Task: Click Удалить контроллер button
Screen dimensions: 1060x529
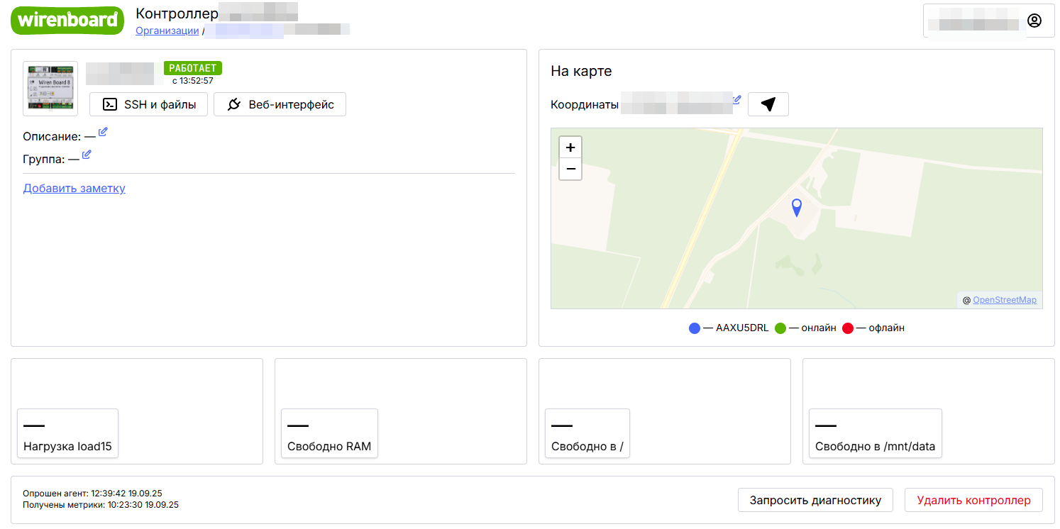Action: pos(973,500)
